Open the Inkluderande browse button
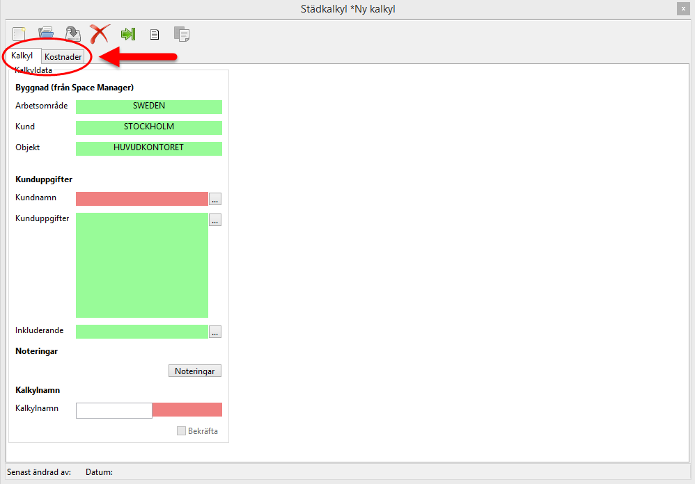The height and width of the screenshot is (484, 695). [x=215, y=332]
